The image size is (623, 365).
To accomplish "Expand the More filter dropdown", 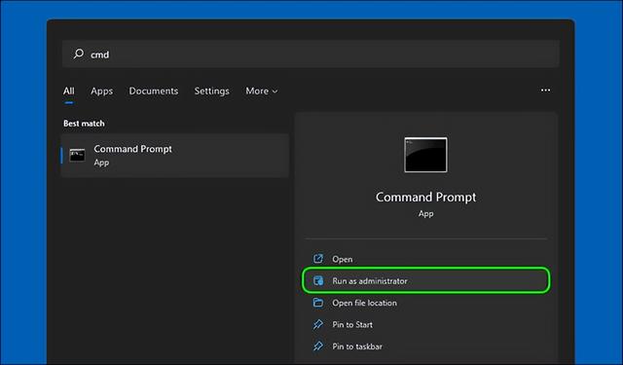I will (x=262, y=91).
